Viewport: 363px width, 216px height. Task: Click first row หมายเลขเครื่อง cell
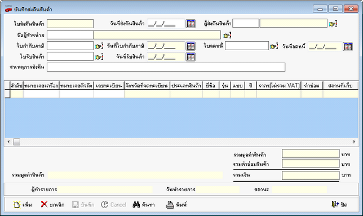(41, 94)
